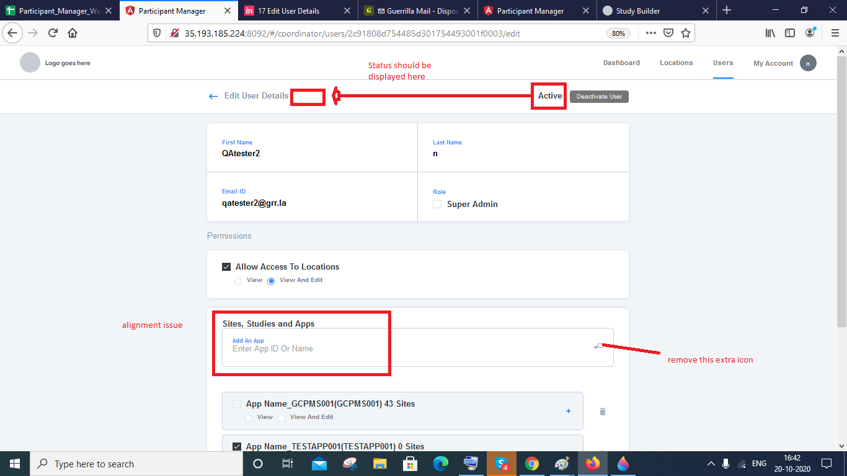Bookmark this page with the star icon
Screen dimensions: 847x476
point(686,33)
